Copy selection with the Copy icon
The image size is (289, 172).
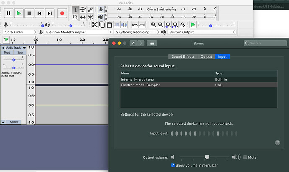pyautogui.click(x=102, y=25)
